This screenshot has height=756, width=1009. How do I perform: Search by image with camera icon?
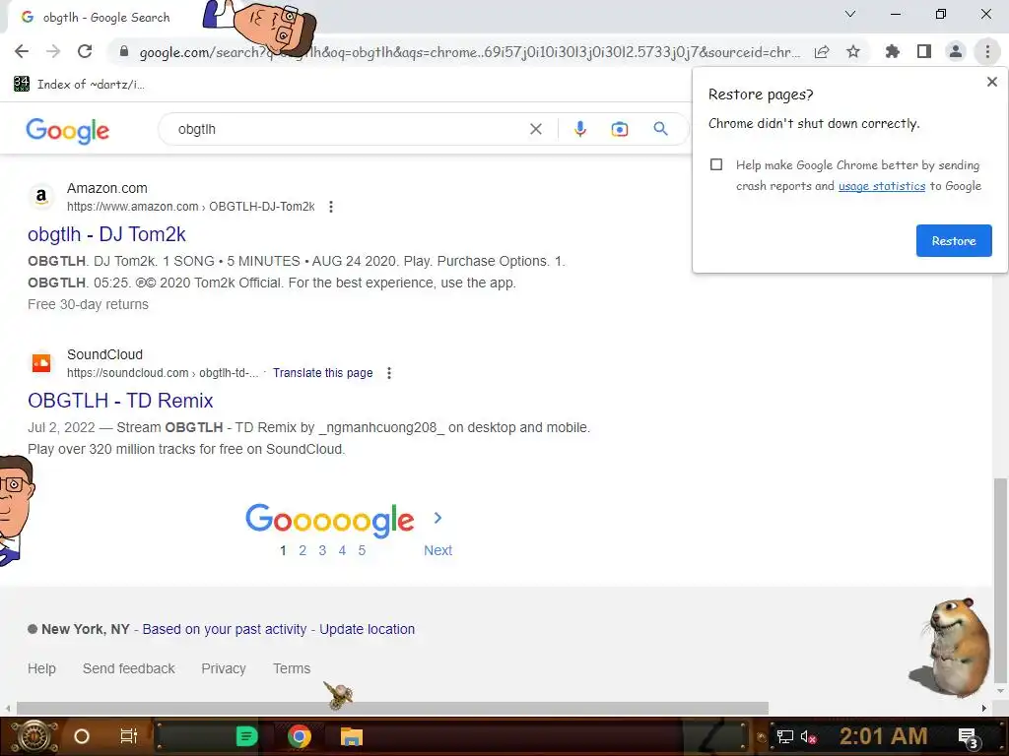[x=619, y=129]
